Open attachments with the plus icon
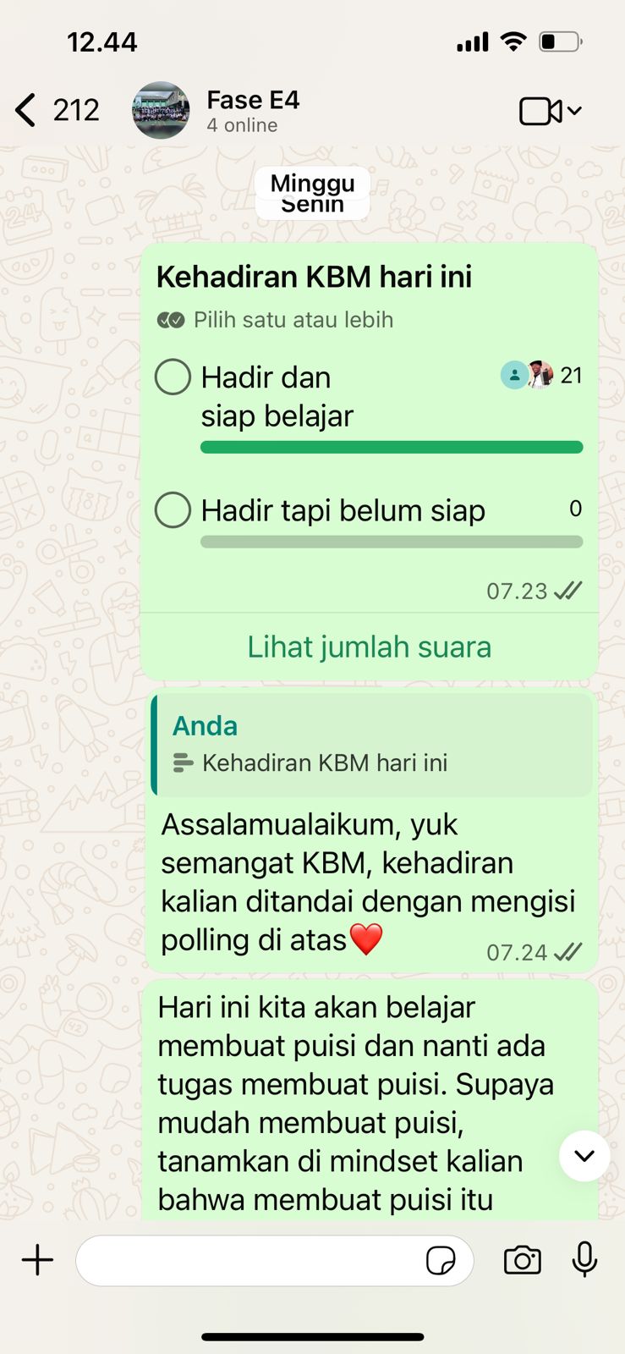This screenshot has width=625, height=1354. [37, 1260]
